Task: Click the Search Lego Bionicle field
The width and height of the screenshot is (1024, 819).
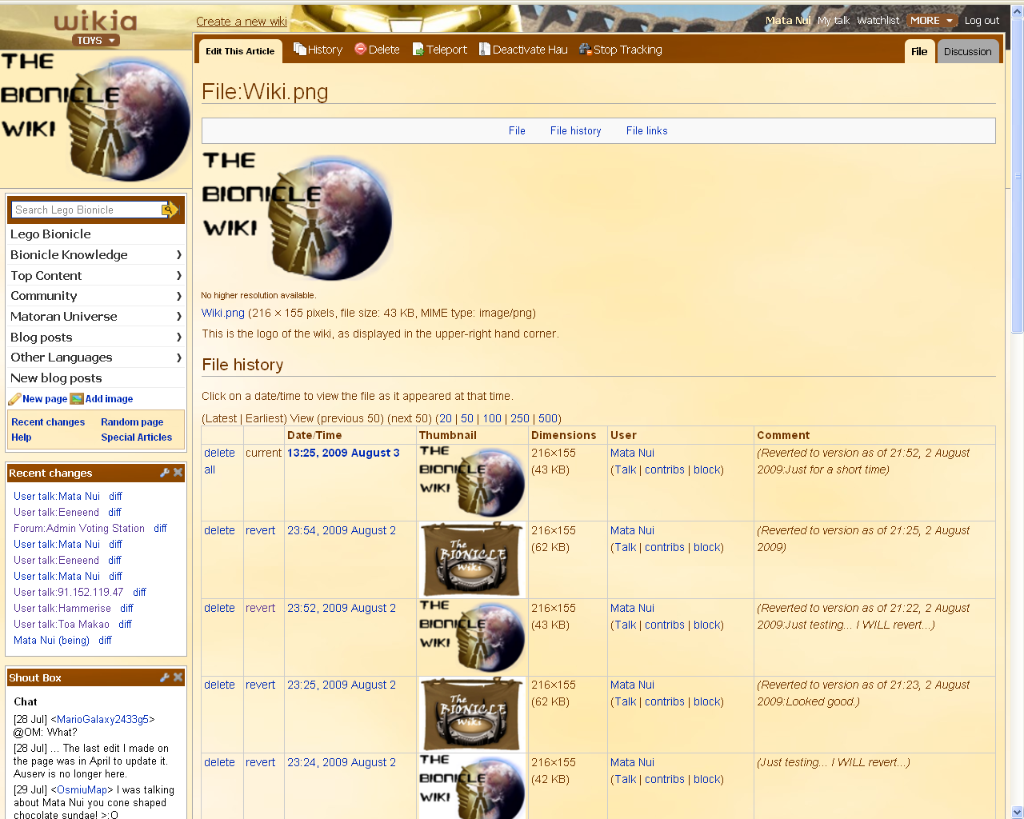Action: click(x=88, y=210)
